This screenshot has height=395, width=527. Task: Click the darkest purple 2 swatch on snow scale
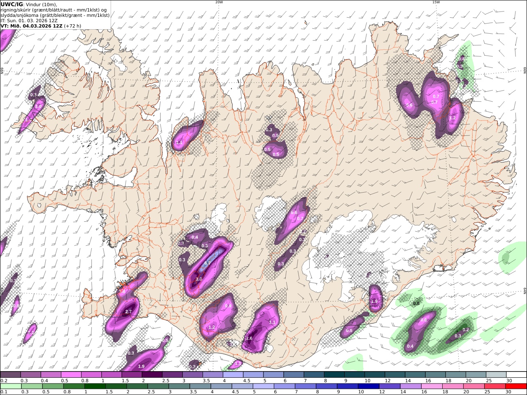coord(152,375)
